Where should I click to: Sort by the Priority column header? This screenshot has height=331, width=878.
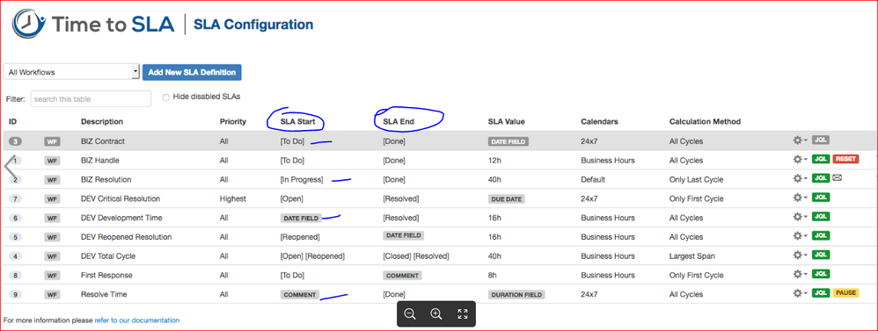pyautogui.click(x=233, y=121)
